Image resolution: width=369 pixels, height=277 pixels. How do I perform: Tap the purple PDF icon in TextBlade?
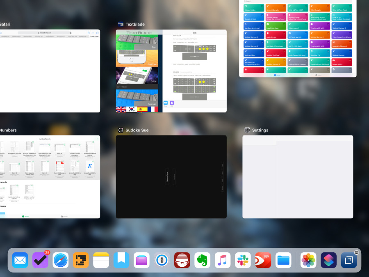coord(172,103)
